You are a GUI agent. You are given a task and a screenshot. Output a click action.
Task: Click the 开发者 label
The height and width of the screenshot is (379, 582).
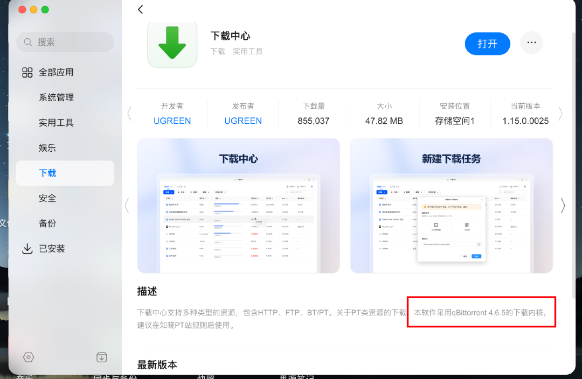[x=172, y=106]
